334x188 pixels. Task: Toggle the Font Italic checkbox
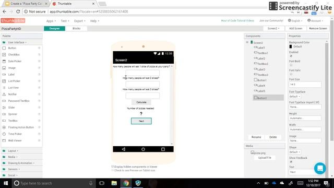(x=291, y=74)
